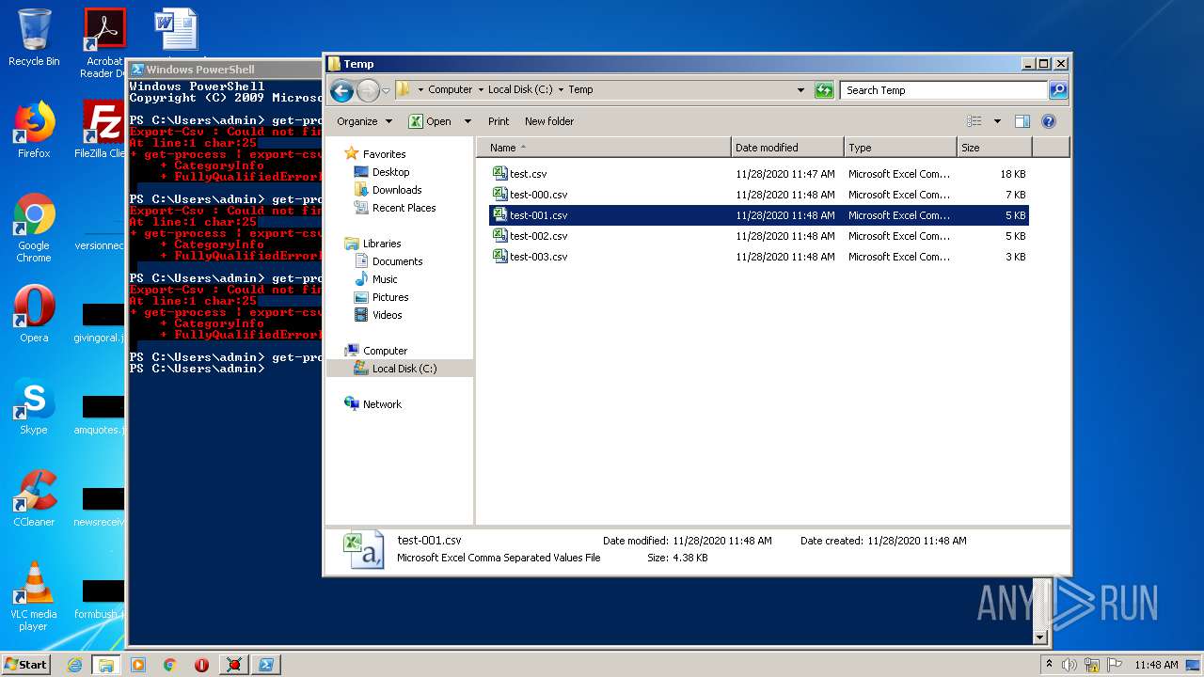Click Opera desktop icon
1204x677 pixels.
point(34,314)
